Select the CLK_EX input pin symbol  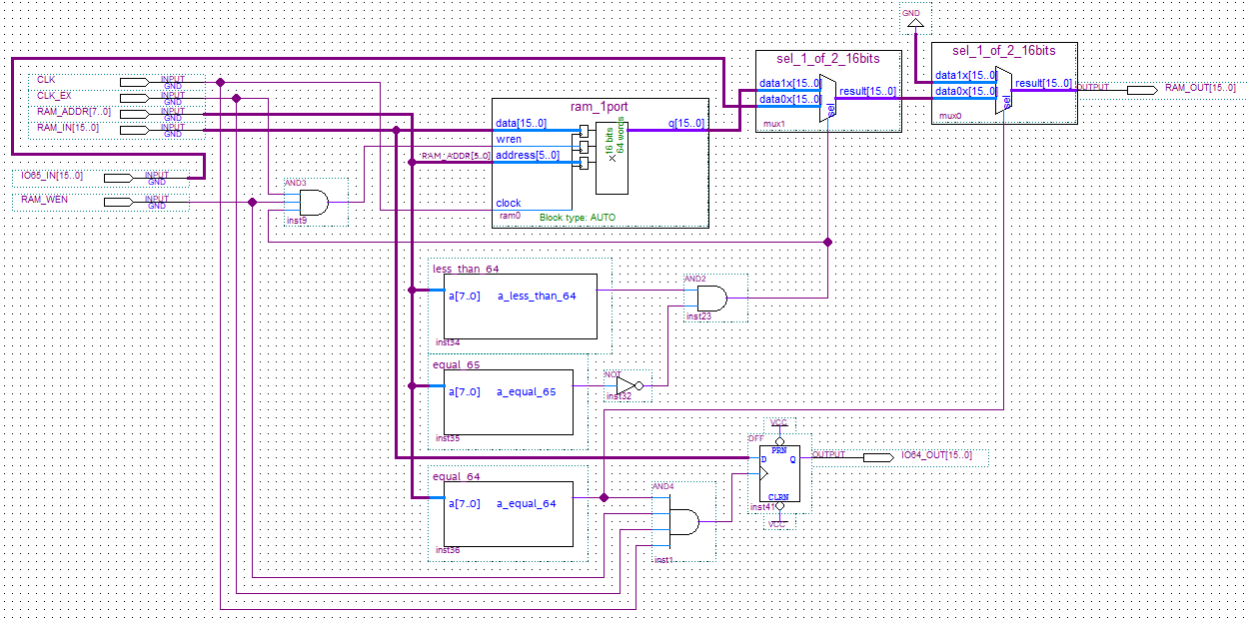pyautogui.click(x=134, y=98)
